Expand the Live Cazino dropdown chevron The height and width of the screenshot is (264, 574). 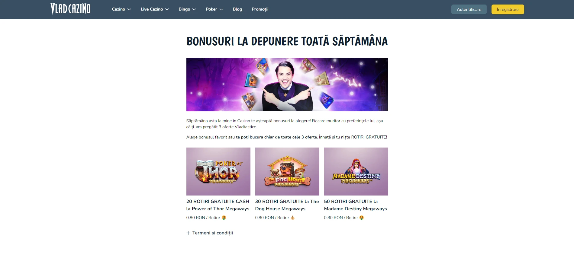(167, 9)
